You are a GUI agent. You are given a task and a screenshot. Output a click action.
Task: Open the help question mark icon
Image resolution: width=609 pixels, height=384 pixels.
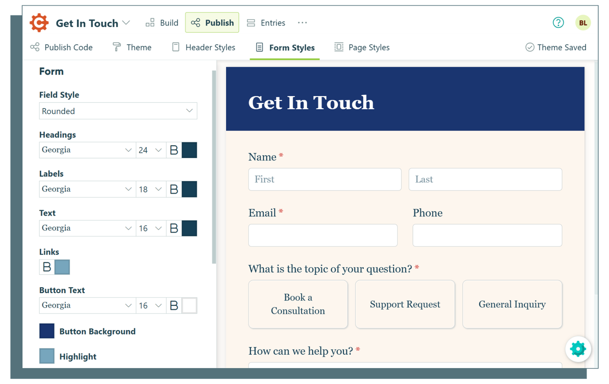(558, 23)
